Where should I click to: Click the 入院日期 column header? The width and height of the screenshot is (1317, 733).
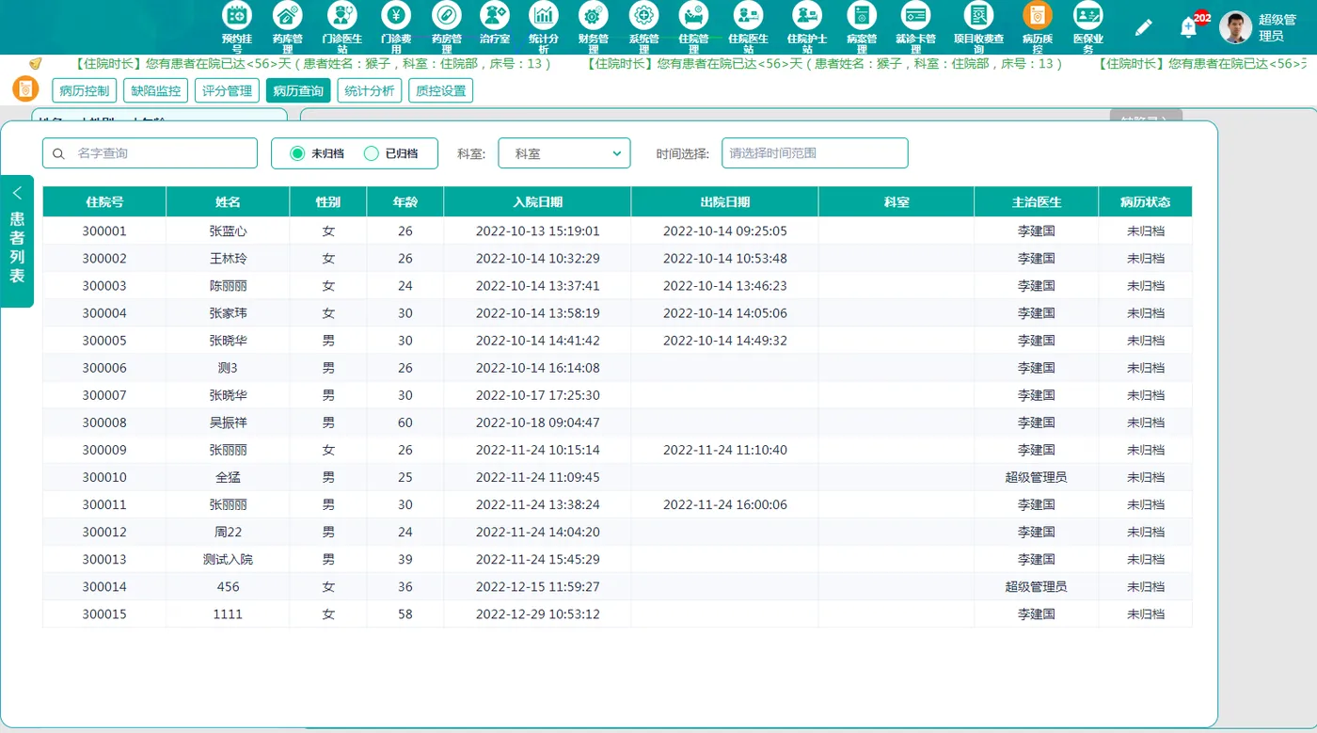(537, 202)
